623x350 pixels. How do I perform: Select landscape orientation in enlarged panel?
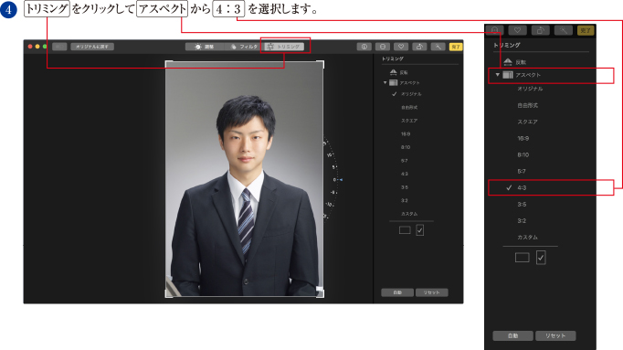(x=523, y=258)
